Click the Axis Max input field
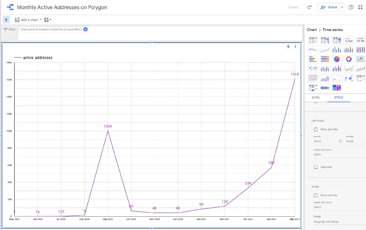366x230 pixels. click(356, 141)
